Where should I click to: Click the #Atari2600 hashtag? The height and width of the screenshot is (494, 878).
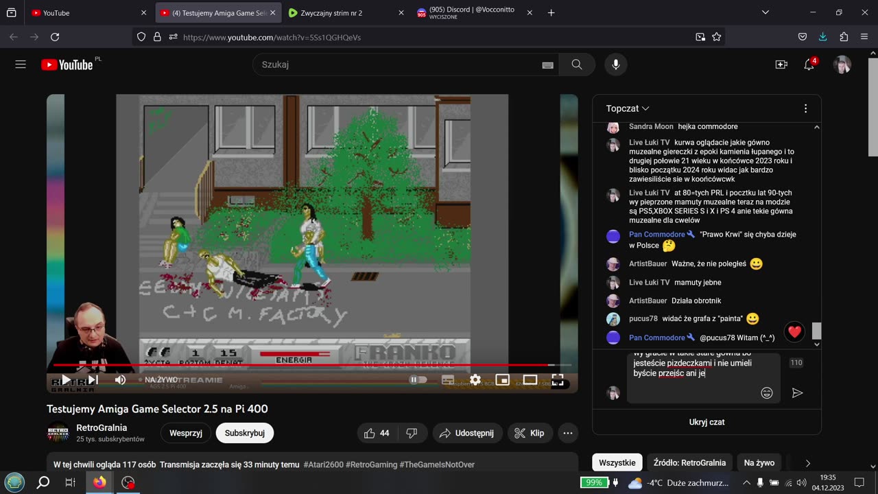tap(324, 464)
